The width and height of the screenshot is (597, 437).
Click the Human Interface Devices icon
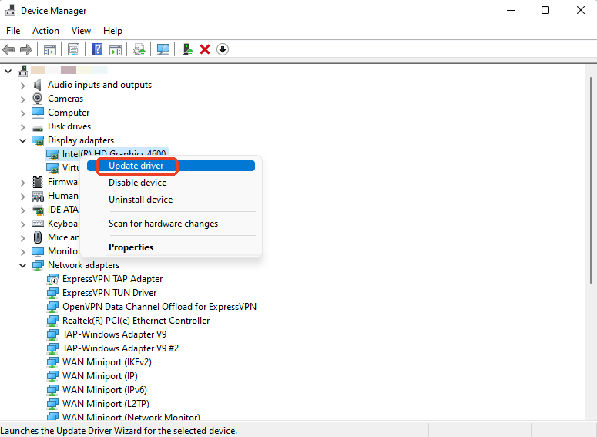coord(38,196)
